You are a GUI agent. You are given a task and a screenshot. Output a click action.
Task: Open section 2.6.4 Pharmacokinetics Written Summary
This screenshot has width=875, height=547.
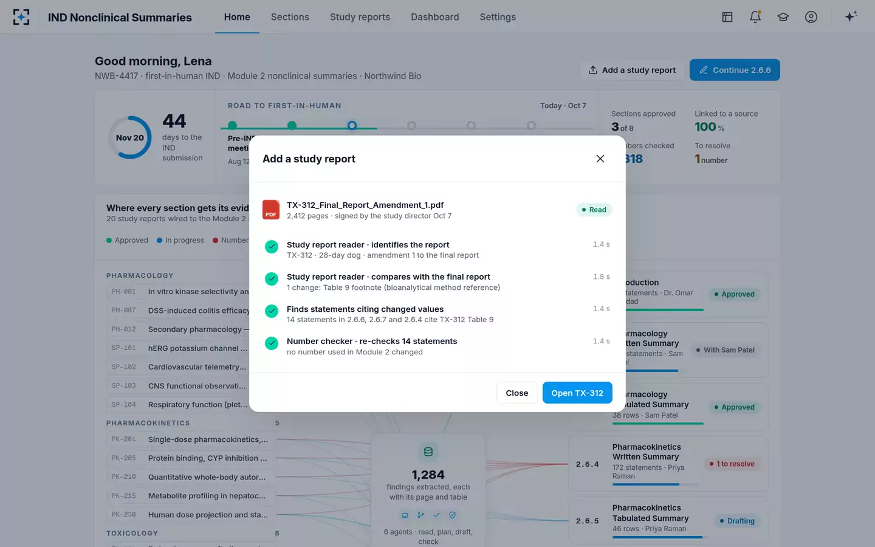(x=668, y=464)
